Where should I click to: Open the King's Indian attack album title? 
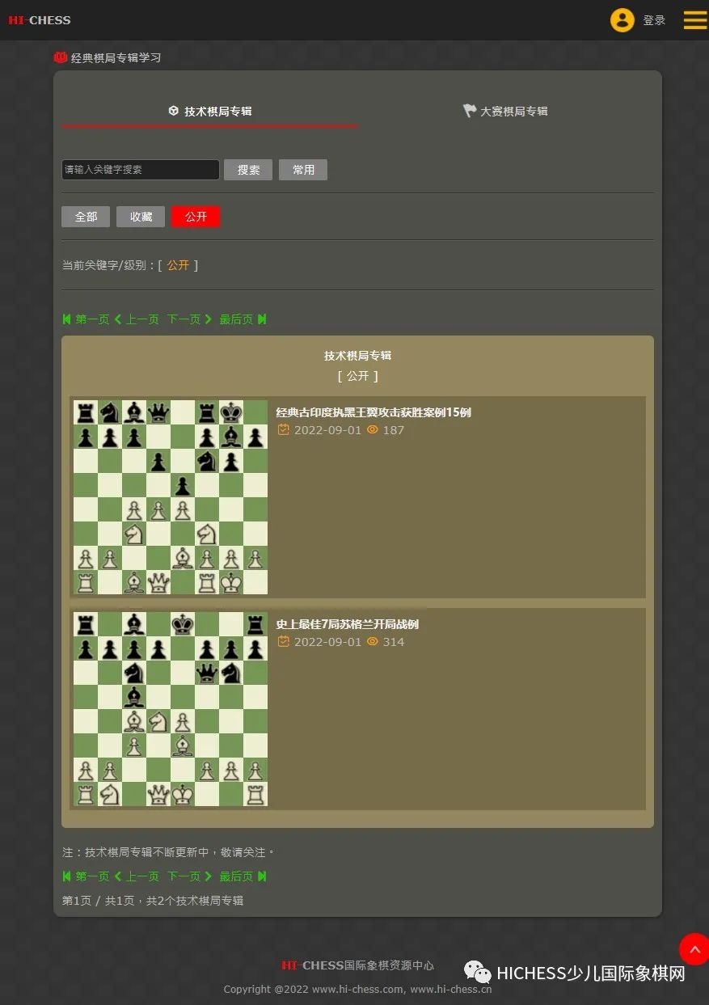[373, 412]
